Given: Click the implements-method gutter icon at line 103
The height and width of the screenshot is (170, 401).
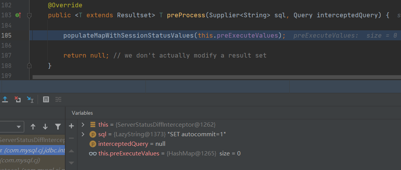Looking at the screenshot, I should 18,15.
